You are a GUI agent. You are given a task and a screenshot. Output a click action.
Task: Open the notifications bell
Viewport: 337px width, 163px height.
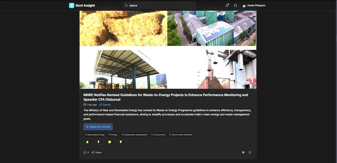point(227,5)
